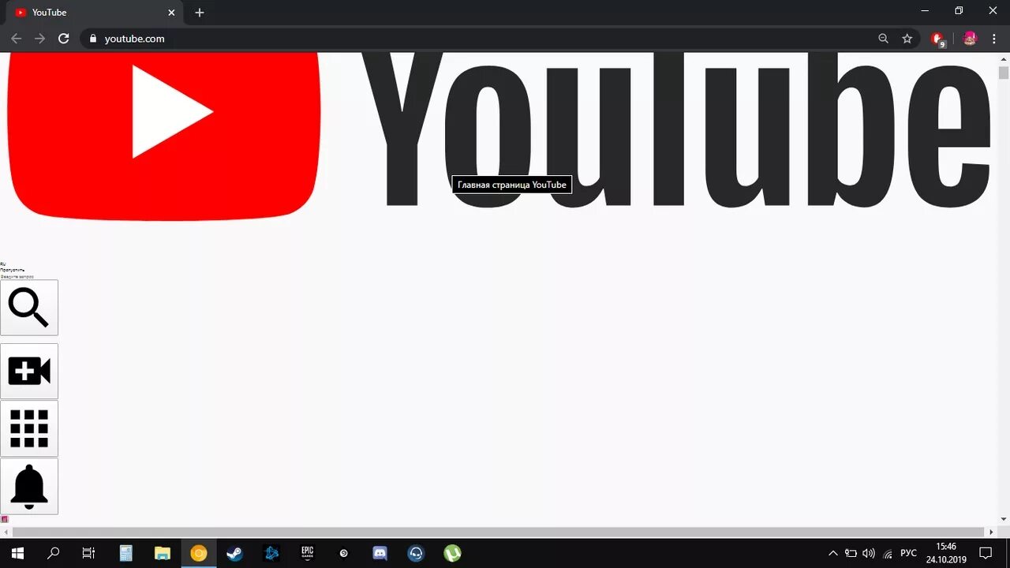Click the giant red YouTube play logo
Image resolution: width=1010 pixels, height=568 pixels.
click(x=163, y=136)
